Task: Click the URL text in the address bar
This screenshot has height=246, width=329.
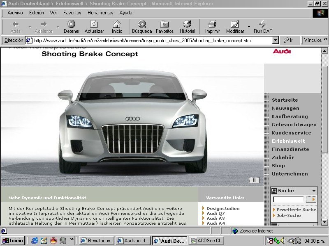Action: (143, 40)
